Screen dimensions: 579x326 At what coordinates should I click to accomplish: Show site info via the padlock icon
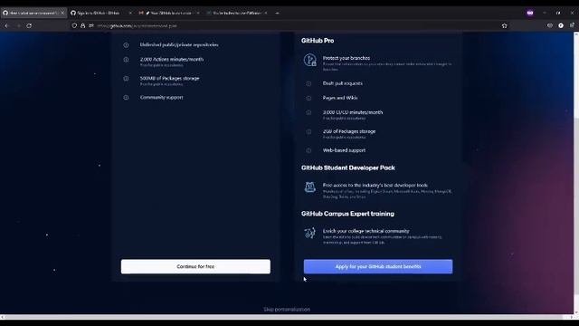point(82,26)
